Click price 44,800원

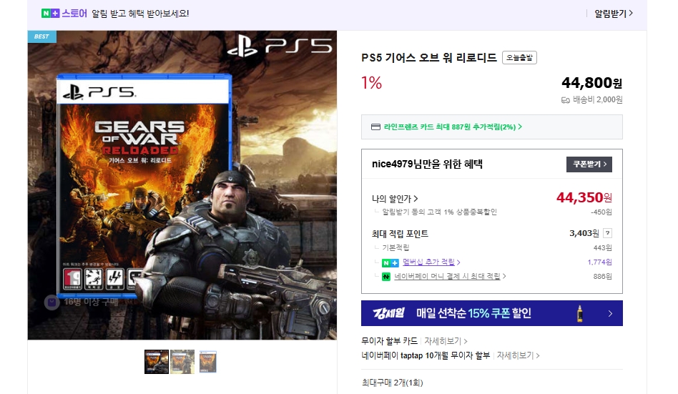pos(591,82)
